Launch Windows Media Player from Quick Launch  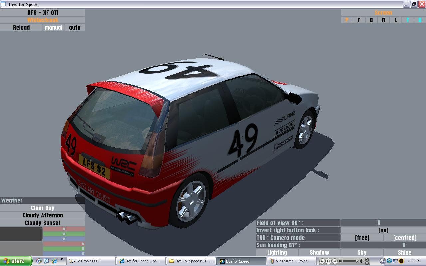pos(39,261)
